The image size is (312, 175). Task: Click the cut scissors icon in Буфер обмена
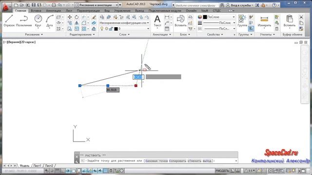coord(301,17)
